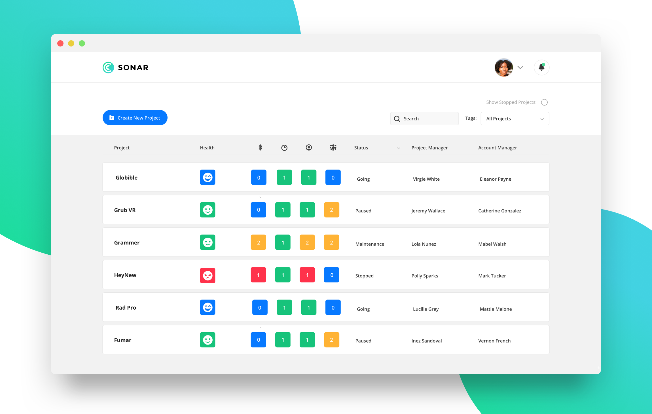Click Grub VR's smiling health indicator
Viewport: 652px width, 414px height.
[208, 210]
